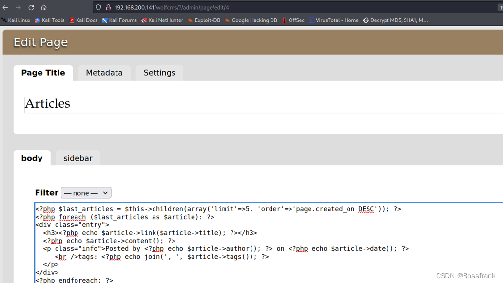Open the Kali Linux bookmark

pos(16,20)
